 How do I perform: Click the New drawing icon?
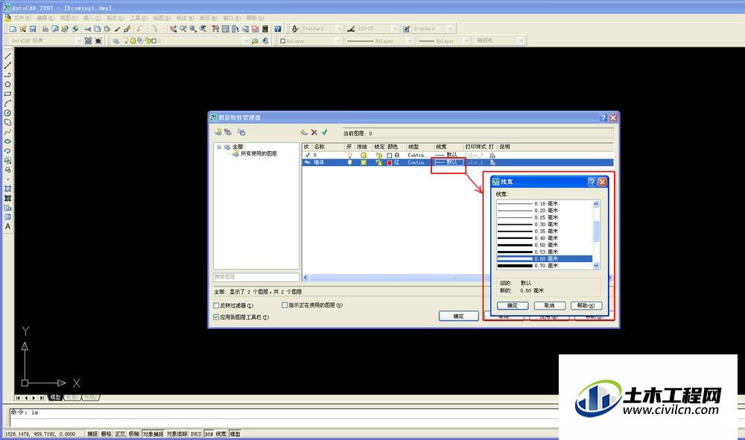coord(13,29)
